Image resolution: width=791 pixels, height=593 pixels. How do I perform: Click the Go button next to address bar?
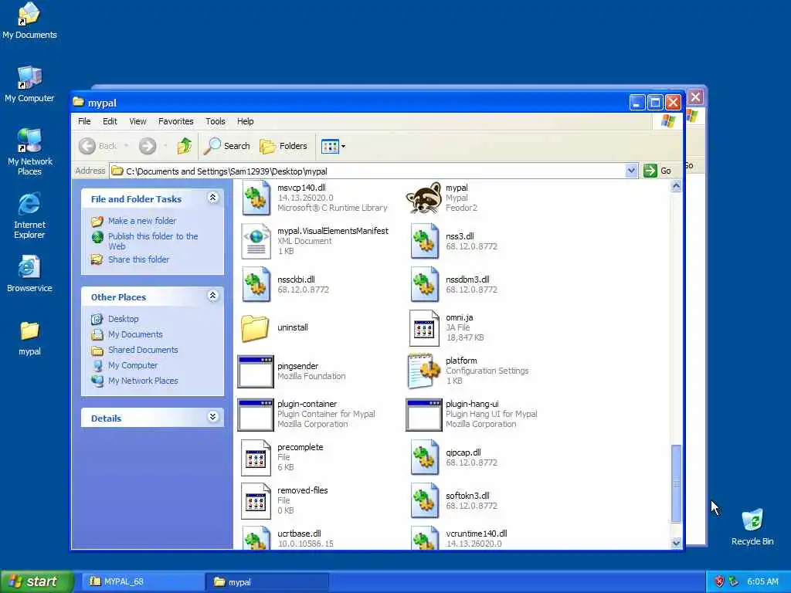point(658,171)
